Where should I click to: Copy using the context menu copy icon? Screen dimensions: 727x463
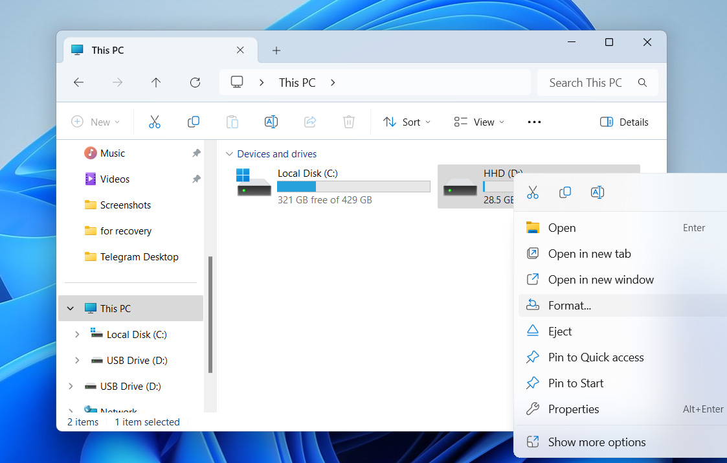[565, 192]
